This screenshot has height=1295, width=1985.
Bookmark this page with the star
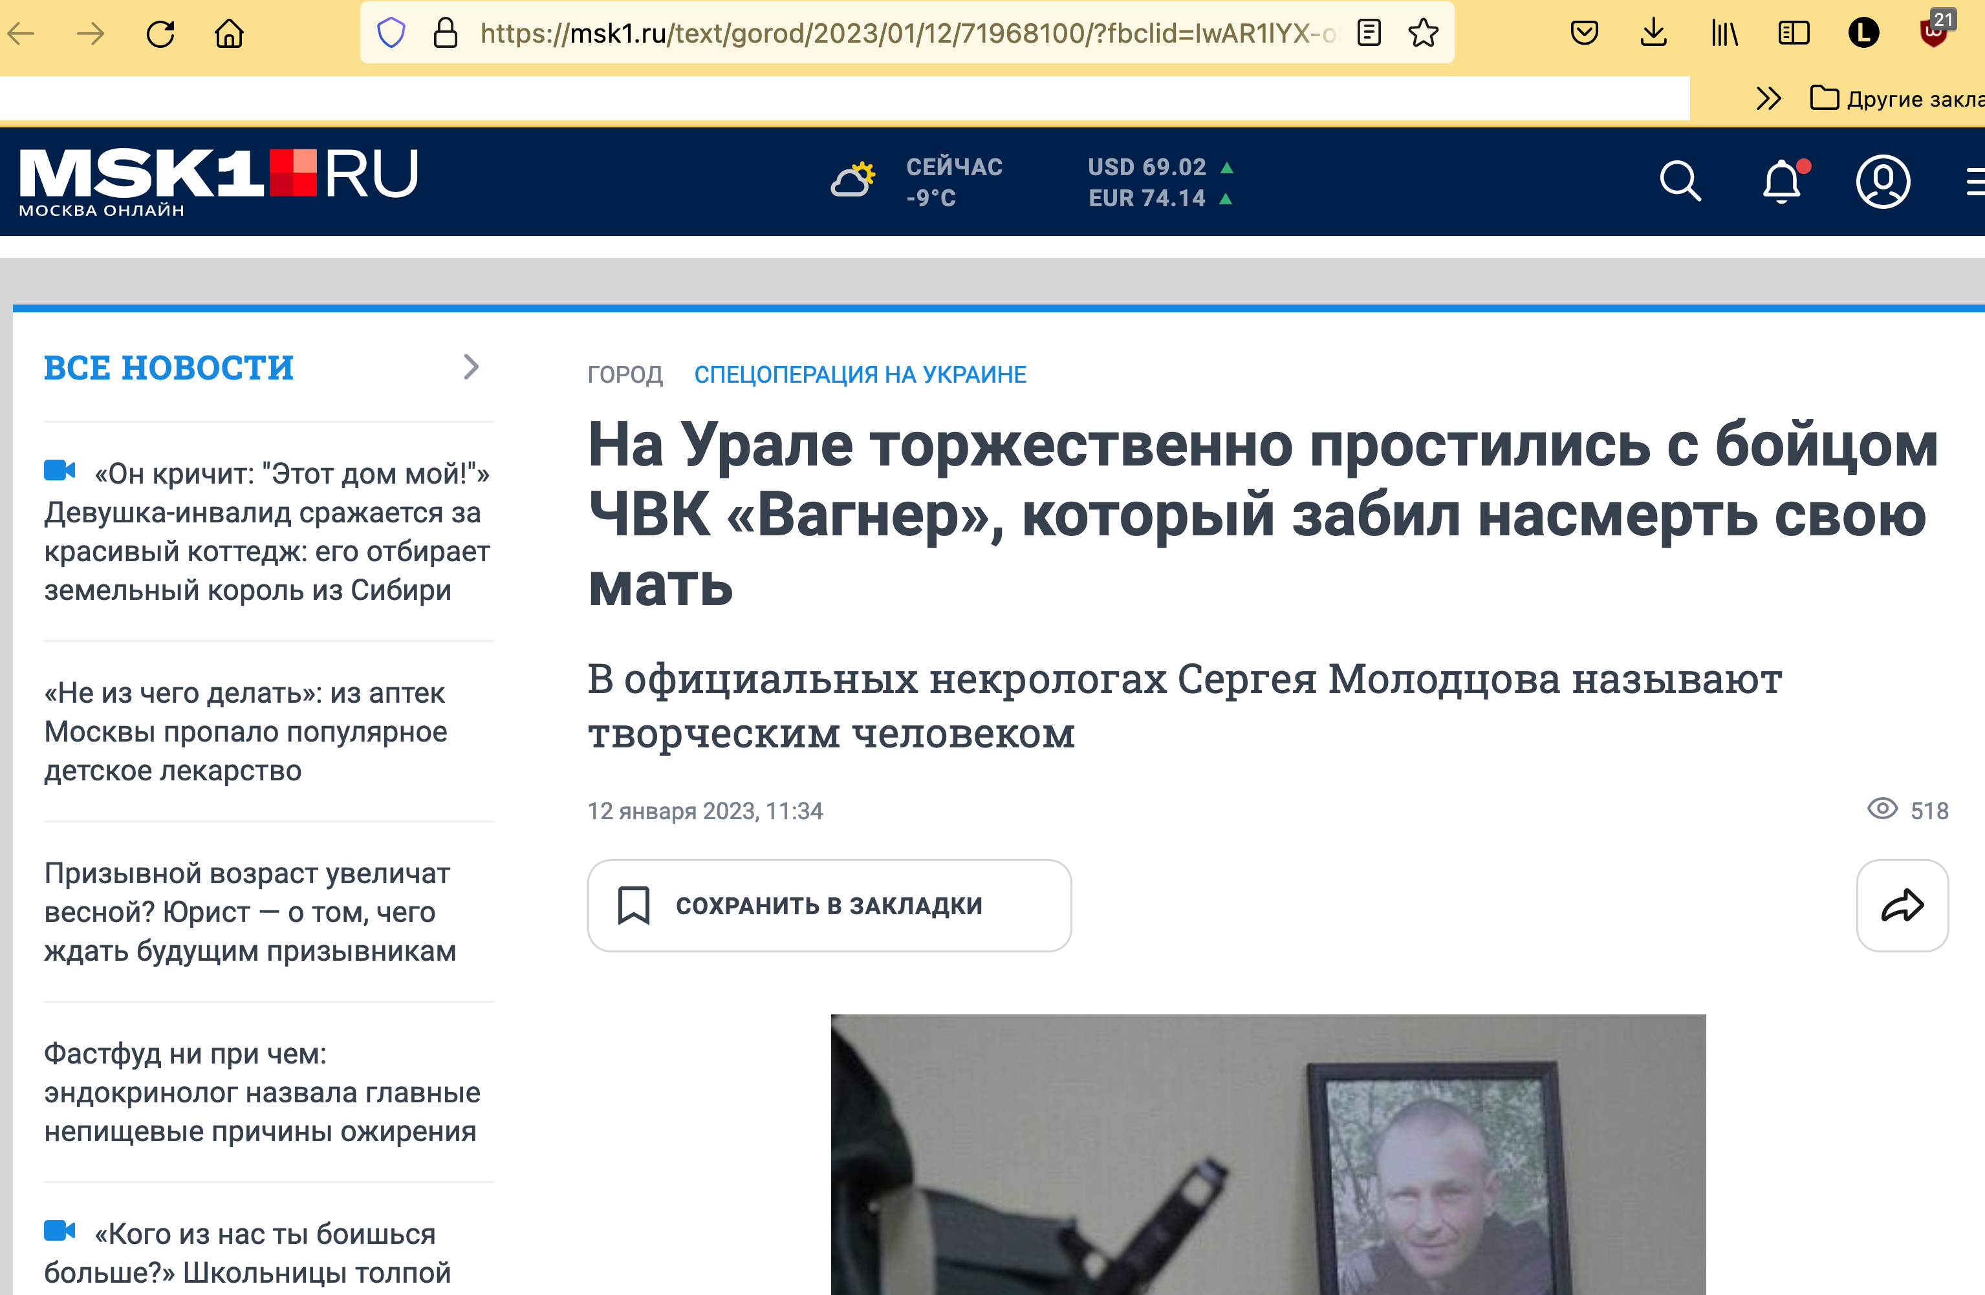1423,34
